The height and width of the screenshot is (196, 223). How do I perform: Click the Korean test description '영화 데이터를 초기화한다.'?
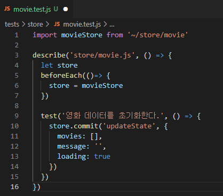coord(113,116)
